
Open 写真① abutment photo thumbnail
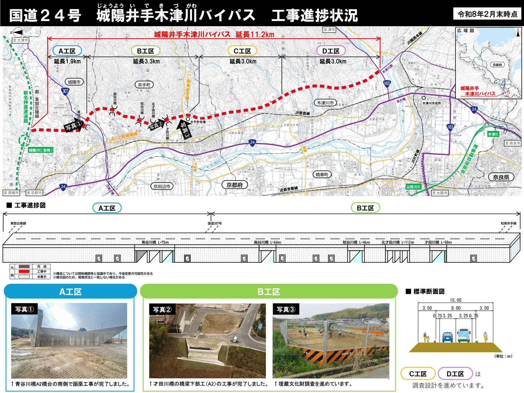coord(69,341)
